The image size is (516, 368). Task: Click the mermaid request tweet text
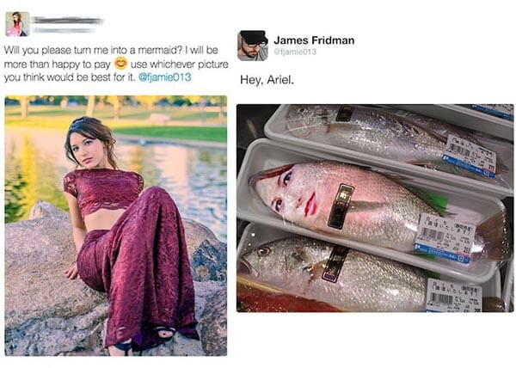tap(112, 64)
